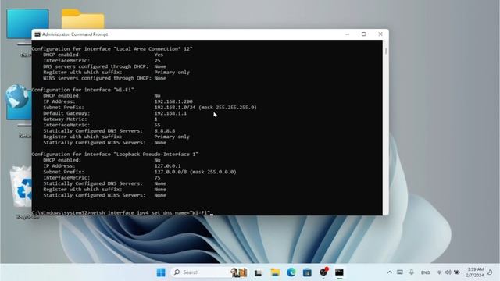
Task: Open the touch keyboard tray icon
Action: coord(400,272)
